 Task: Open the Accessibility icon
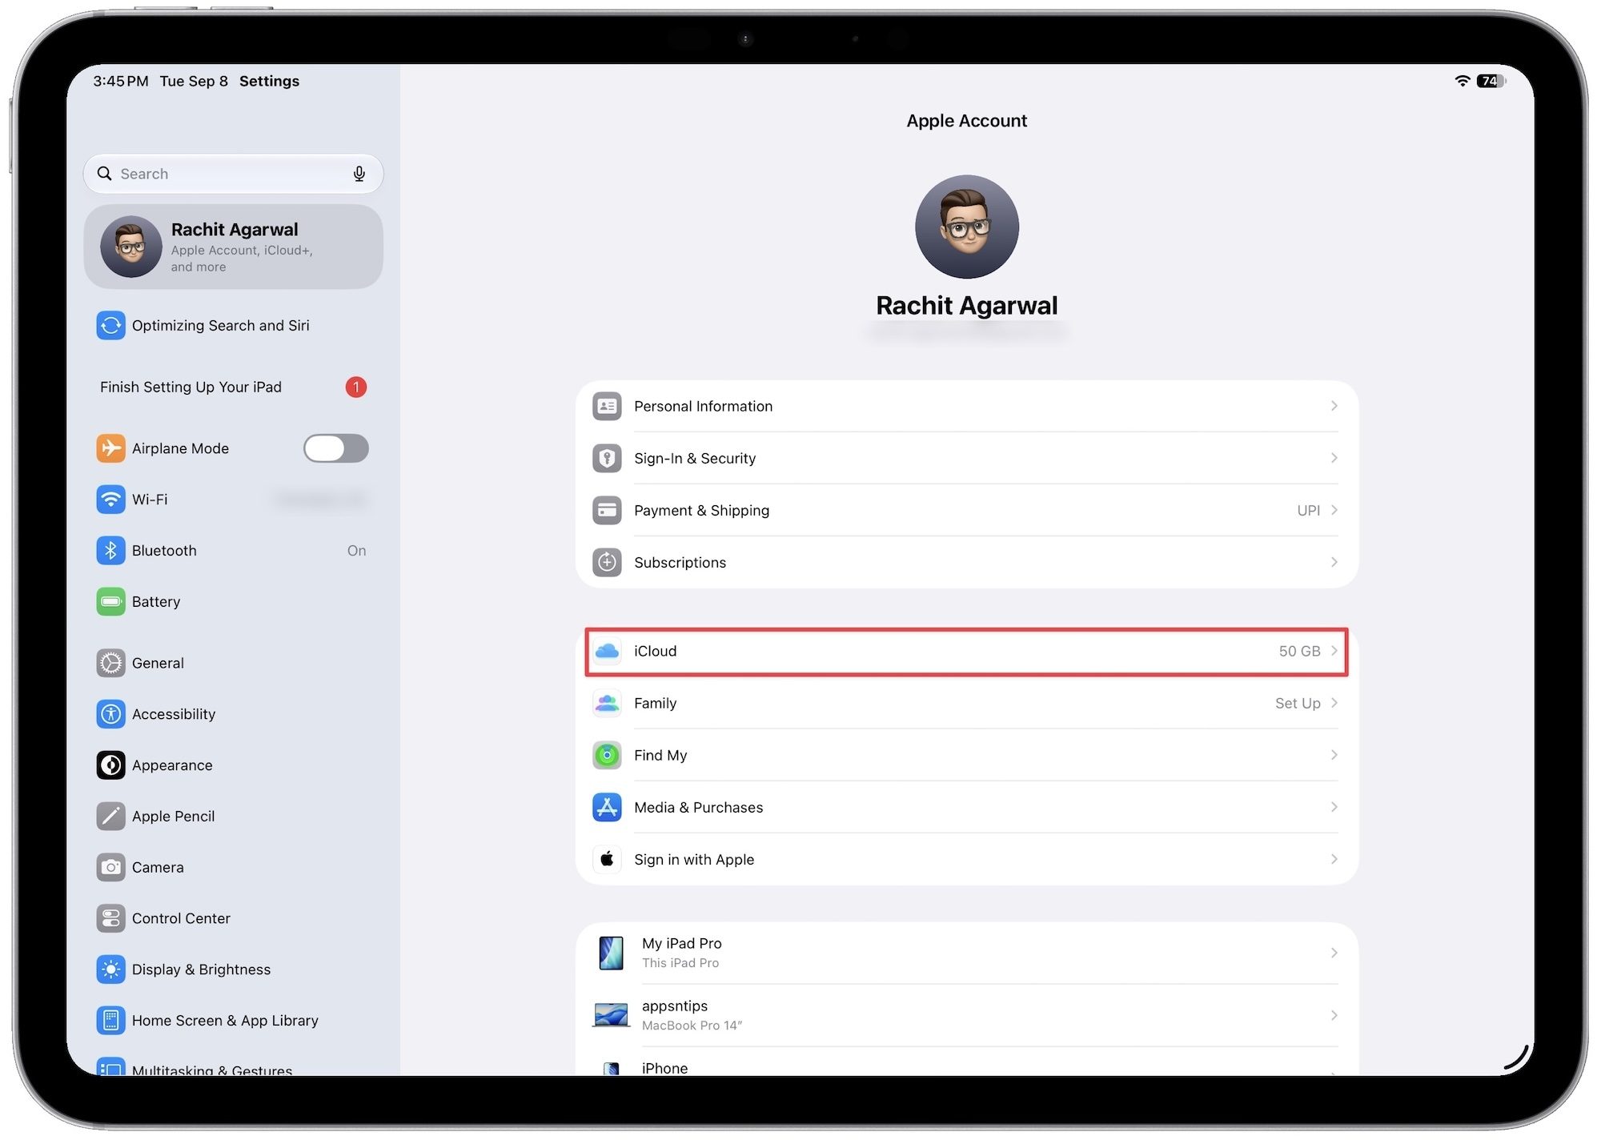(x=110, y=714)
